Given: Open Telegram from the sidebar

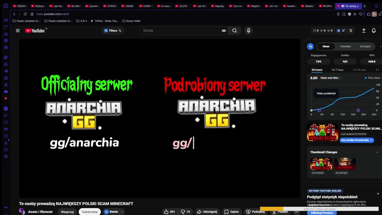Looking at the screenshot, I should [6, 71].
